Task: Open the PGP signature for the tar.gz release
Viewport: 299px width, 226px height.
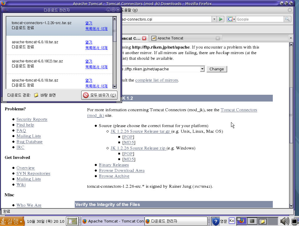Action: coord(128,137)
